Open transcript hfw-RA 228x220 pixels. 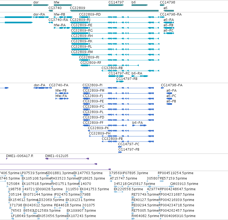(x=60, y=25)
